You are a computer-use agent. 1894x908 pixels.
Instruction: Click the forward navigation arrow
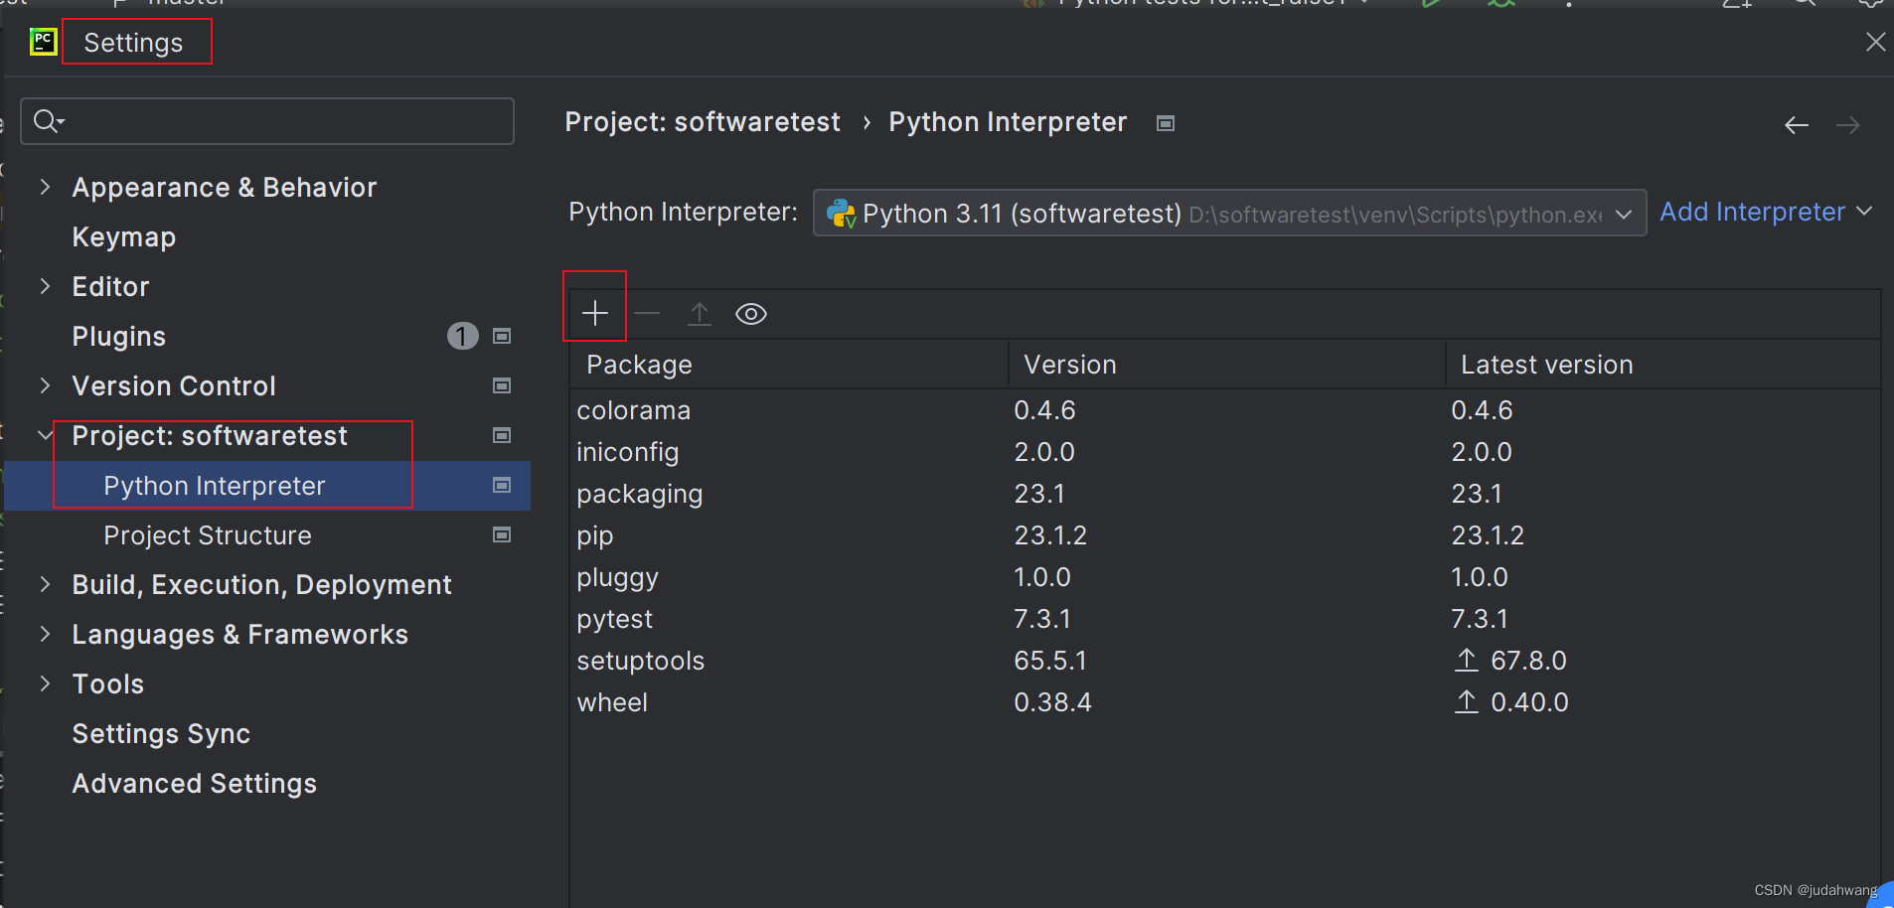click(x=1849, y=124)
